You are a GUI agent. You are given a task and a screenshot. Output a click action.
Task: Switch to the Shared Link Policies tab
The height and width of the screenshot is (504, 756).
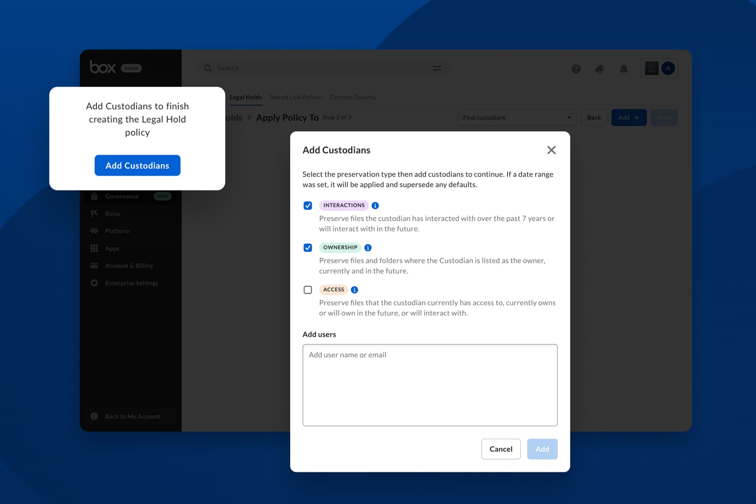pyautogui.click(x=296, y=97)
